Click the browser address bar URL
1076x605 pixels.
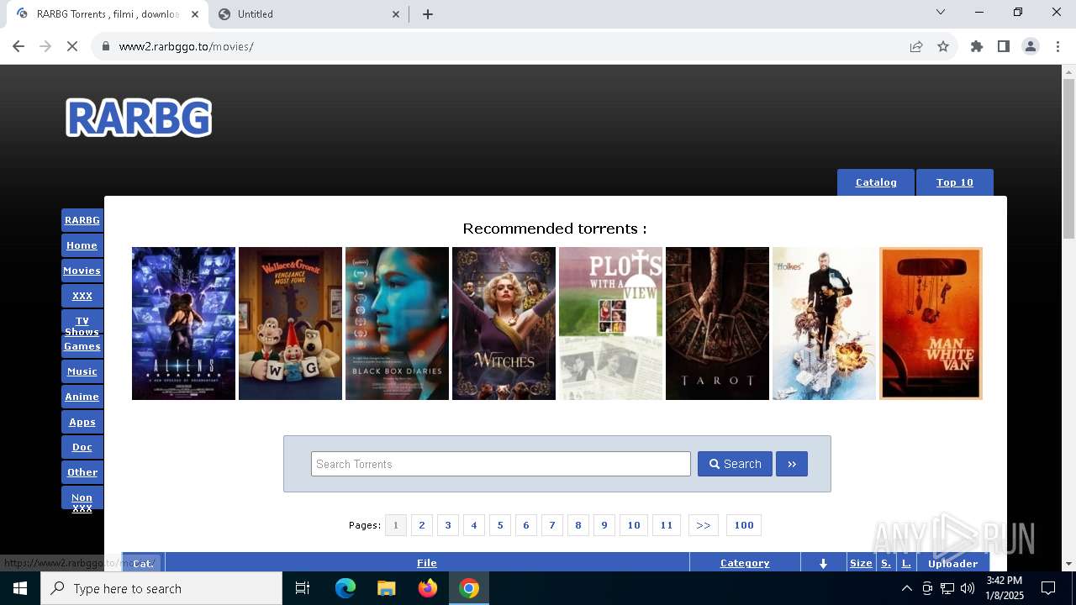coord(186,46)
